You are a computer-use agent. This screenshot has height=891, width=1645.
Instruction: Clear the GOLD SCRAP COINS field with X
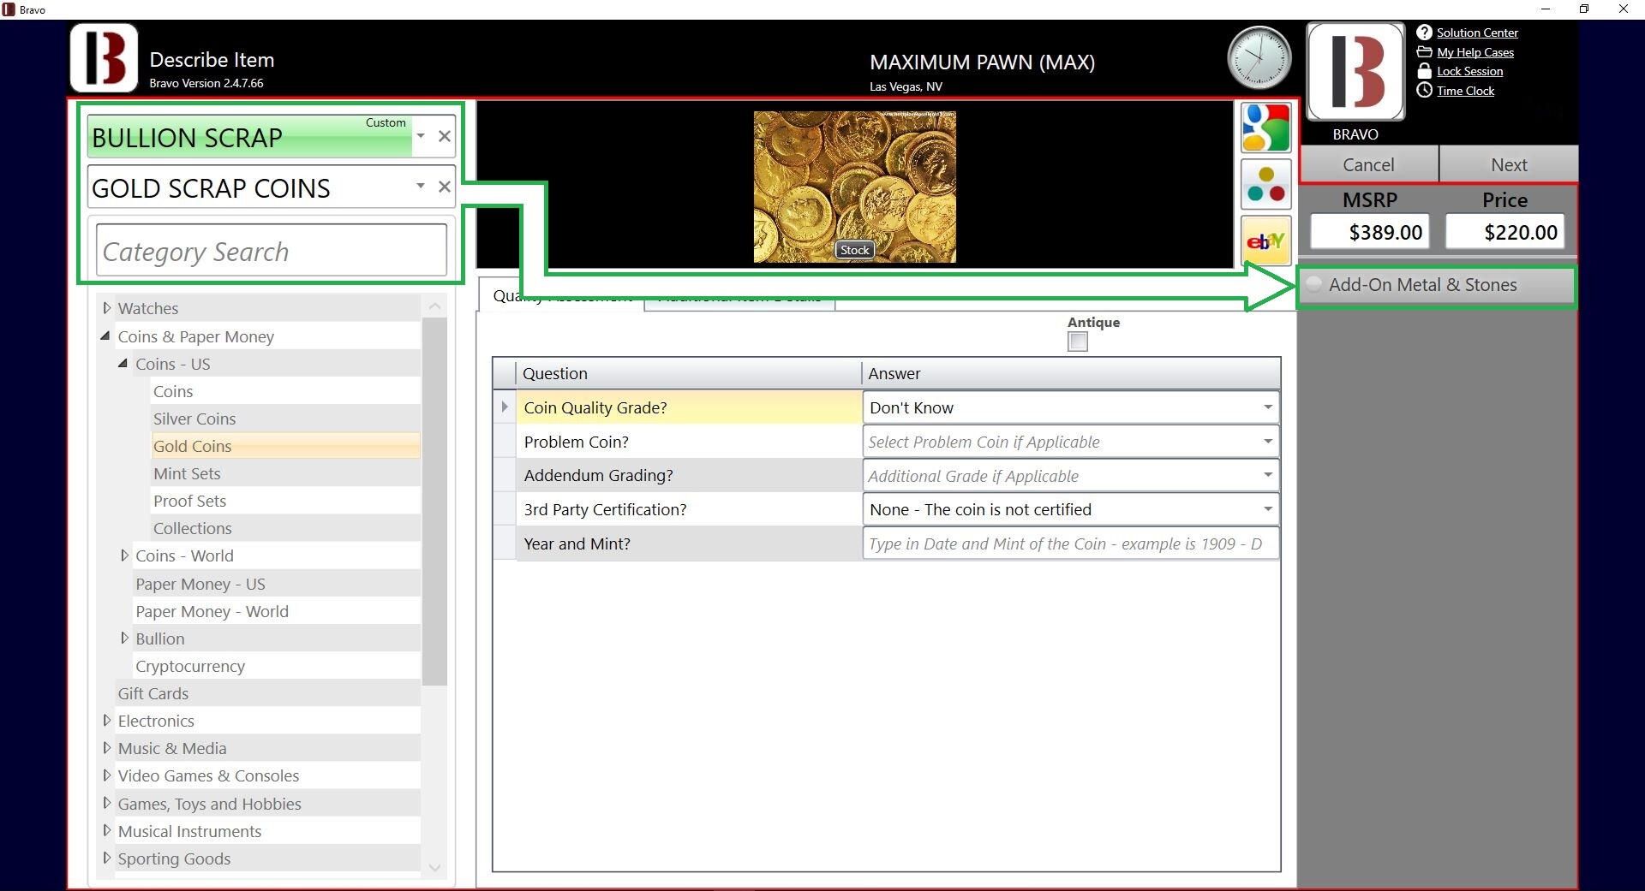444,187
